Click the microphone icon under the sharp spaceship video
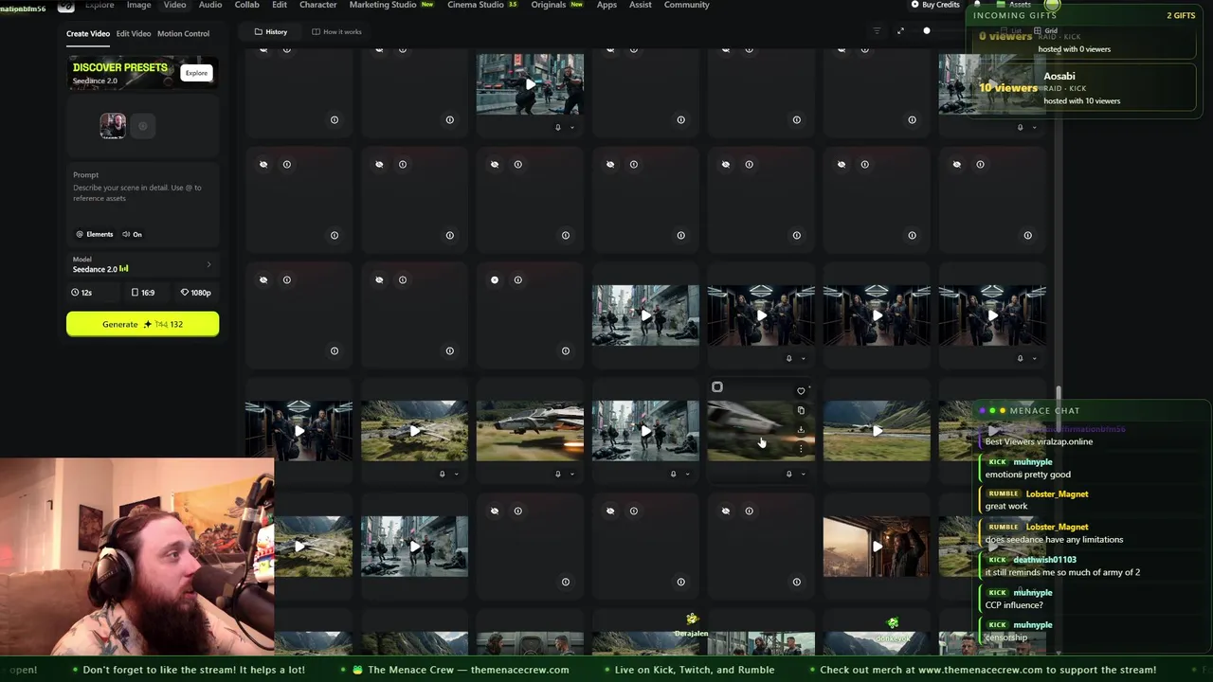The width and height of the screenshot is (1213, 682). click(x=558, y=474)
